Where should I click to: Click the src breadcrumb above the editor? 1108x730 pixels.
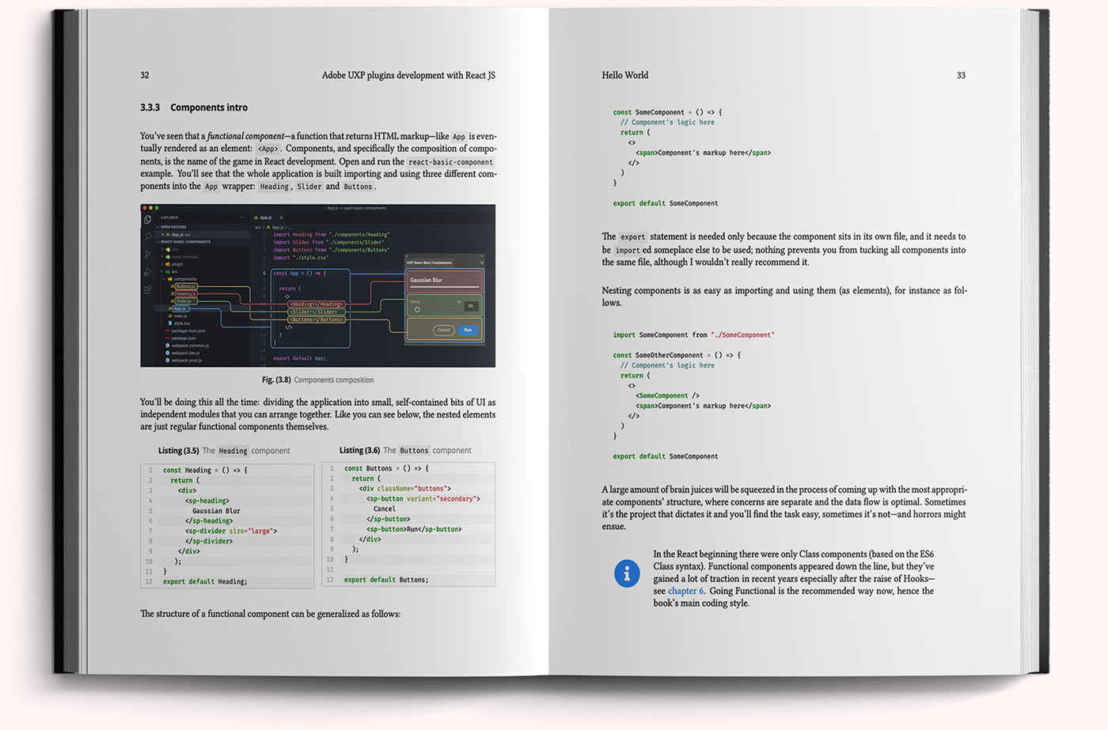coord(257,227)
